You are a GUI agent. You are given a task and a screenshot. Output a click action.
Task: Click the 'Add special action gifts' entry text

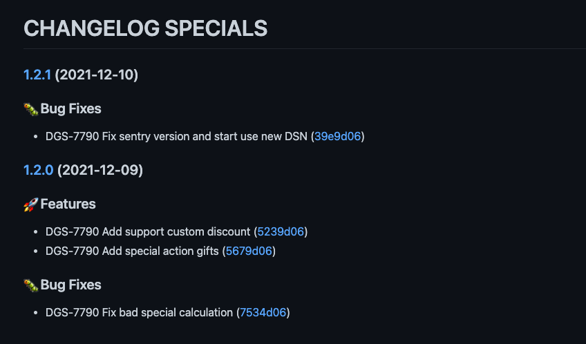160,251
